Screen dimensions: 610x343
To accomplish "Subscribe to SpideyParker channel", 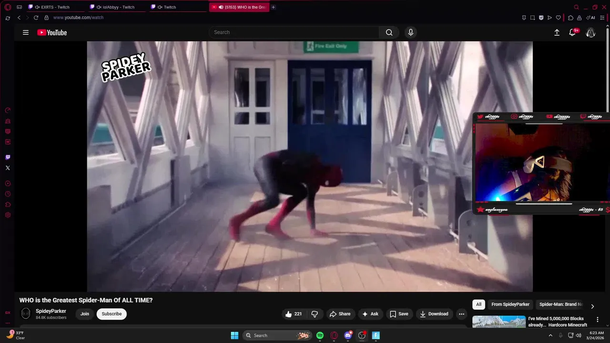I will pos(112,314).
